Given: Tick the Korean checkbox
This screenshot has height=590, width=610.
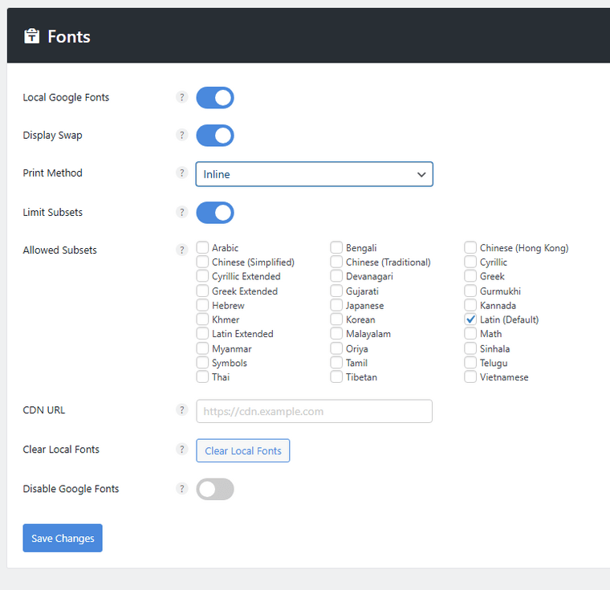Looking at the screenshot, I should coord(336,319).
